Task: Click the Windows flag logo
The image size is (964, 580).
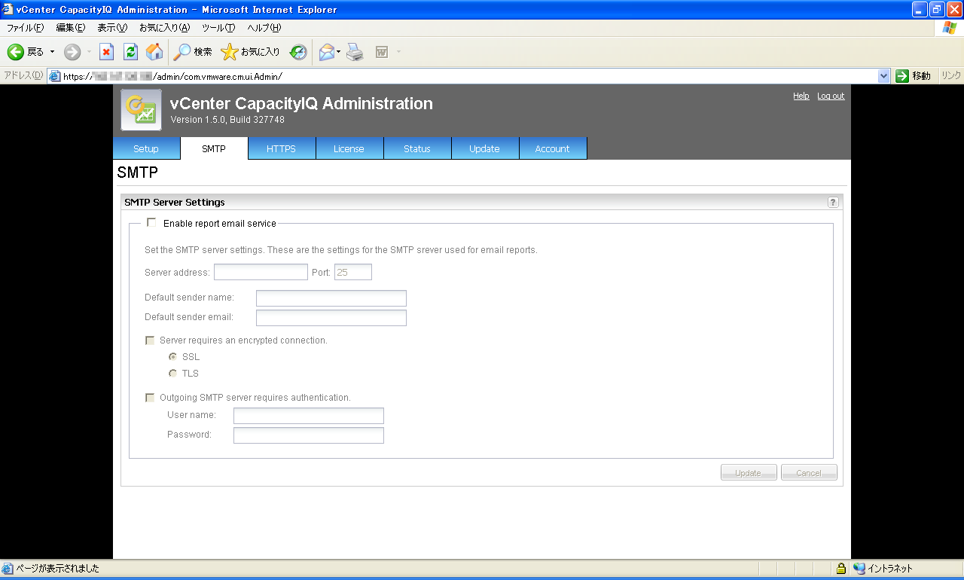Action: tap(950, 28)
